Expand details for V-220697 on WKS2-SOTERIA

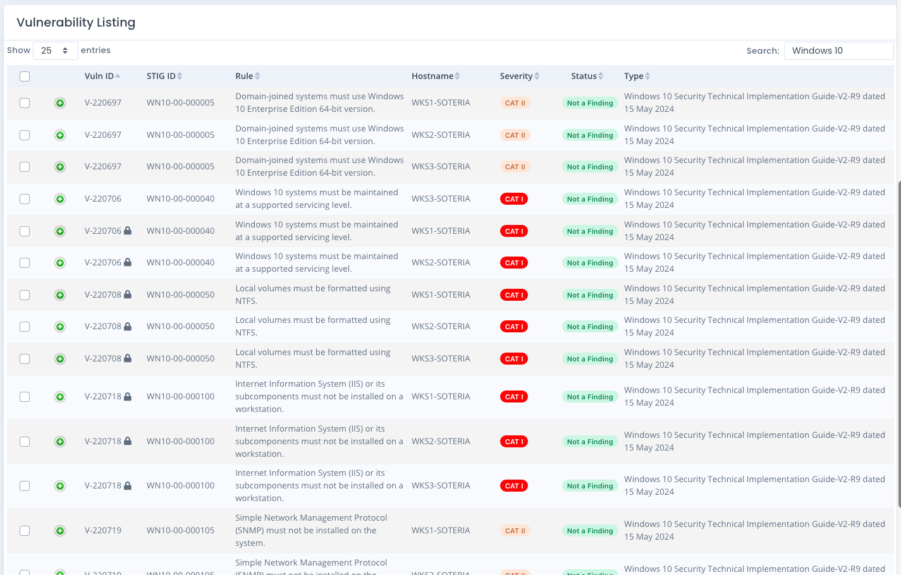60,135
